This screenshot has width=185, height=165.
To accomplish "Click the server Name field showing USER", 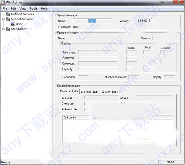I will pos(92,21).
